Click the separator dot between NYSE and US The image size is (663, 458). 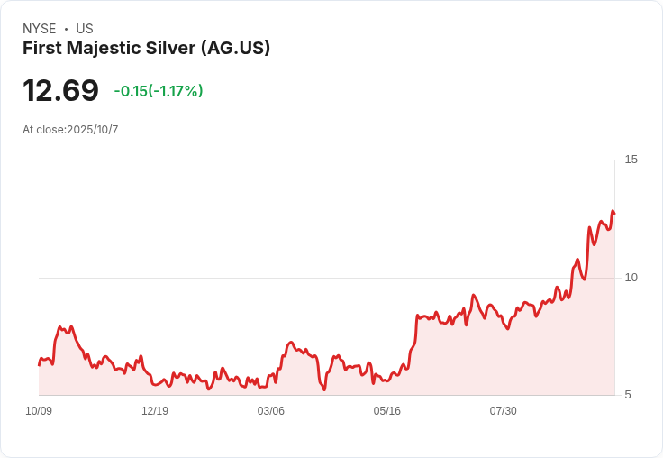[x=66, y=29]
